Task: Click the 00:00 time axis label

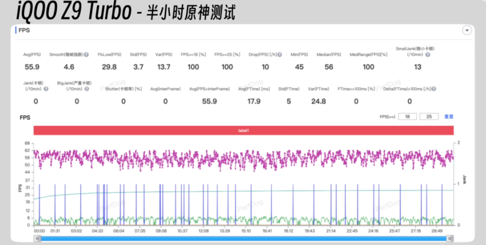Action: pos(39,231)
